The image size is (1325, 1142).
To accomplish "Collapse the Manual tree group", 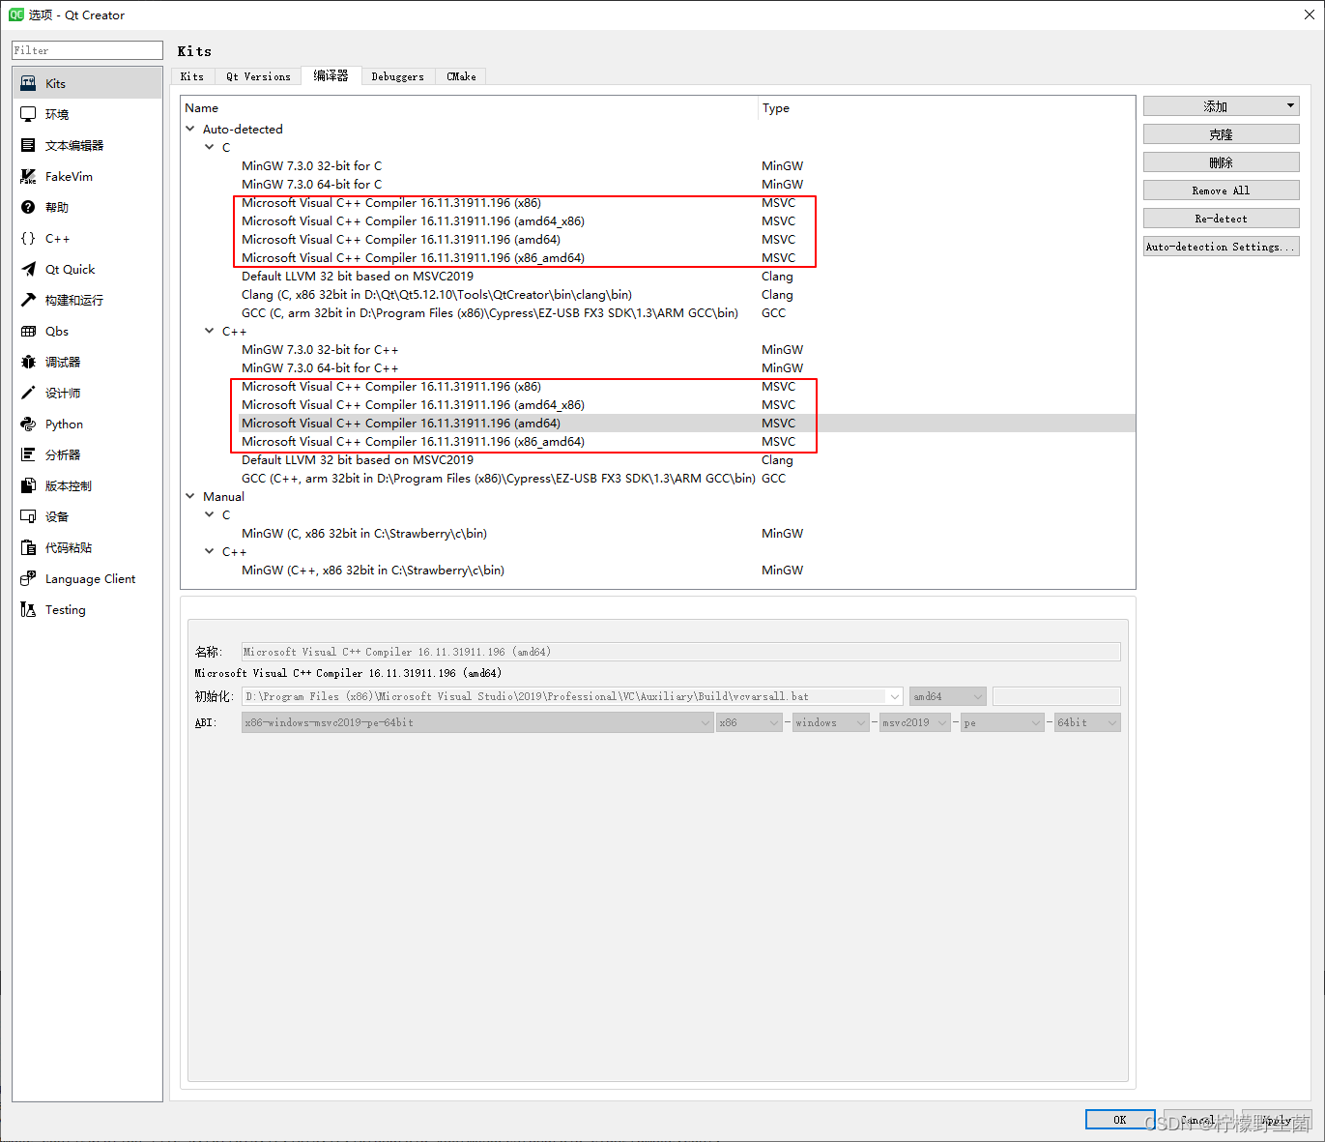I will point(190,496).
